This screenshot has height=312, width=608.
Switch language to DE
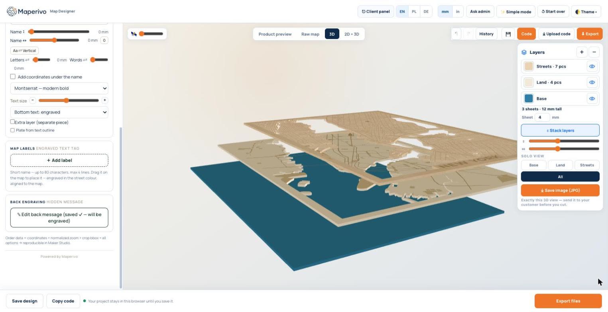coord(426,12)
